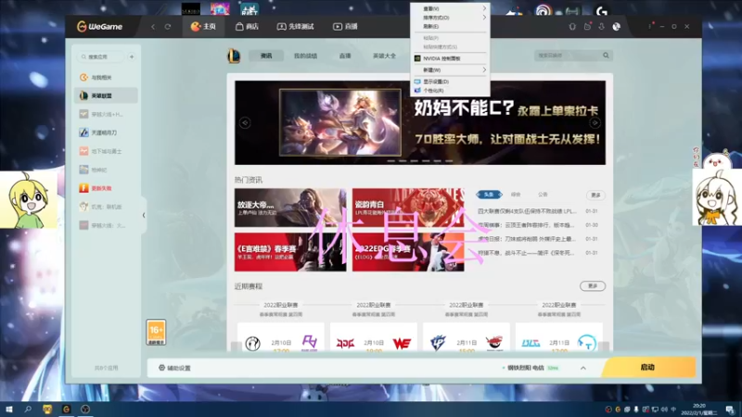Switch to the 我的战绩 tab

[x=305, y=56]
